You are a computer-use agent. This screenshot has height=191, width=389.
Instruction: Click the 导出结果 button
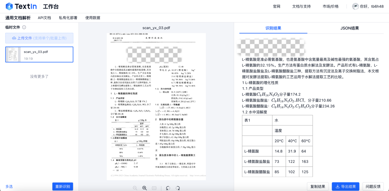[x=345, y=186]
